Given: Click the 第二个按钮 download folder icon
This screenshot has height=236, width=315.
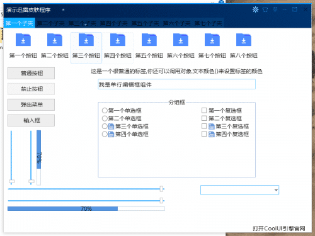Looking at the screenshot, I should (x=55, y=40).
